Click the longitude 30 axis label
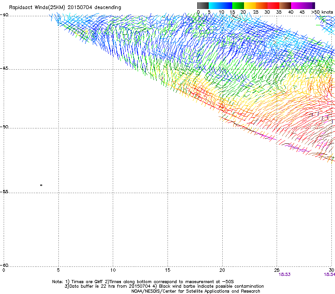The image size is (335, 294). coord(331,270)
